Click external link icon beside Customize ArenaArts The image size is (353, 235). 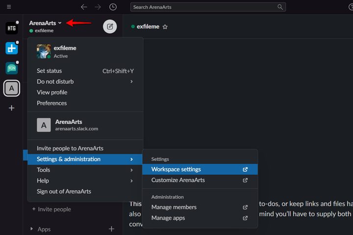[245, 180]
